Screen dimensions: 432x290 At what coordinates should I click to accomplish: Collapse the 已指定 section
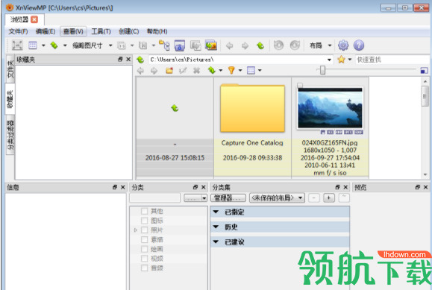point(216,212)
